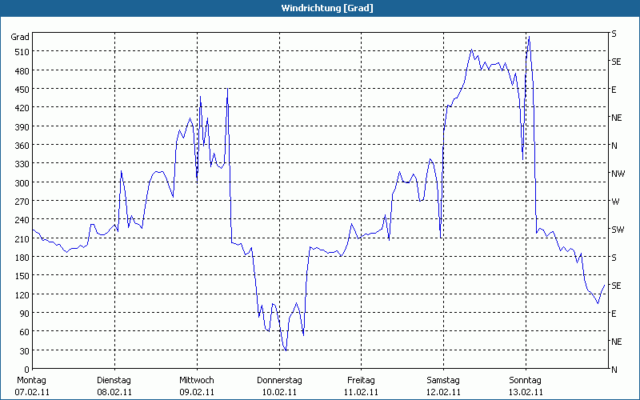The width and height of the screenshot is (640, 400).
Task: Click the date 13.02.11
Action: 526,392
